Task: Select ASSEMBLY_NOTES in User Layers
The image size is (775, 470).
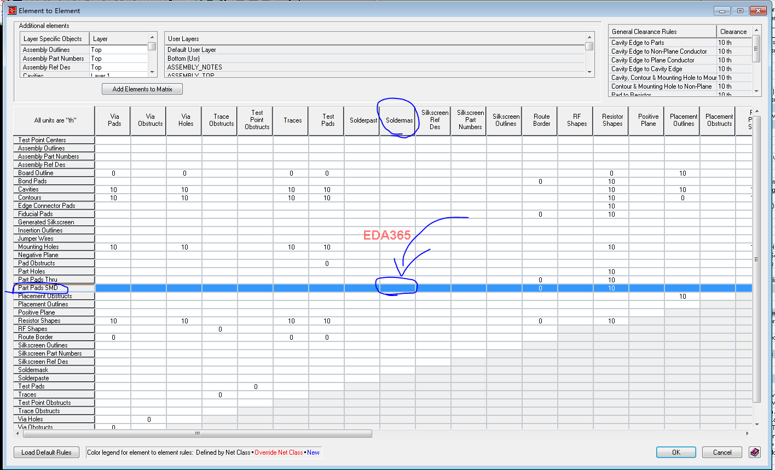Action: coord(375,67)
